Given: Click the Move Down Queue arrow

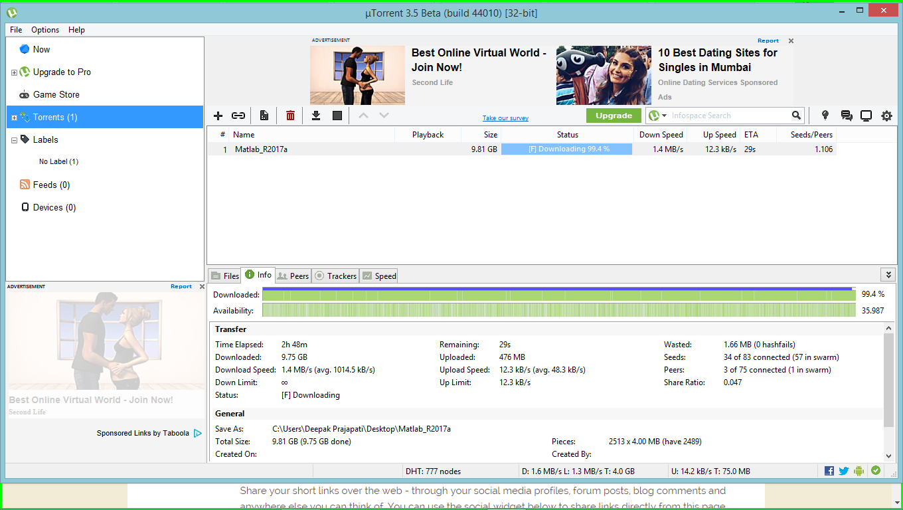Looking at the screenshot, I should (384, 116).
